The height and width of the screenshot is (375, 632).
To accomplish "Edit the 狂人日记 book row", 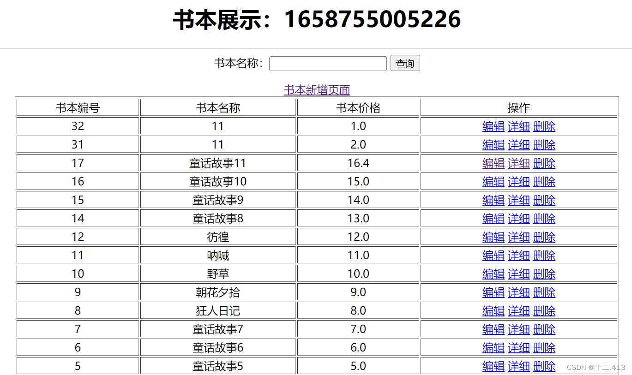I will [494, 311].
